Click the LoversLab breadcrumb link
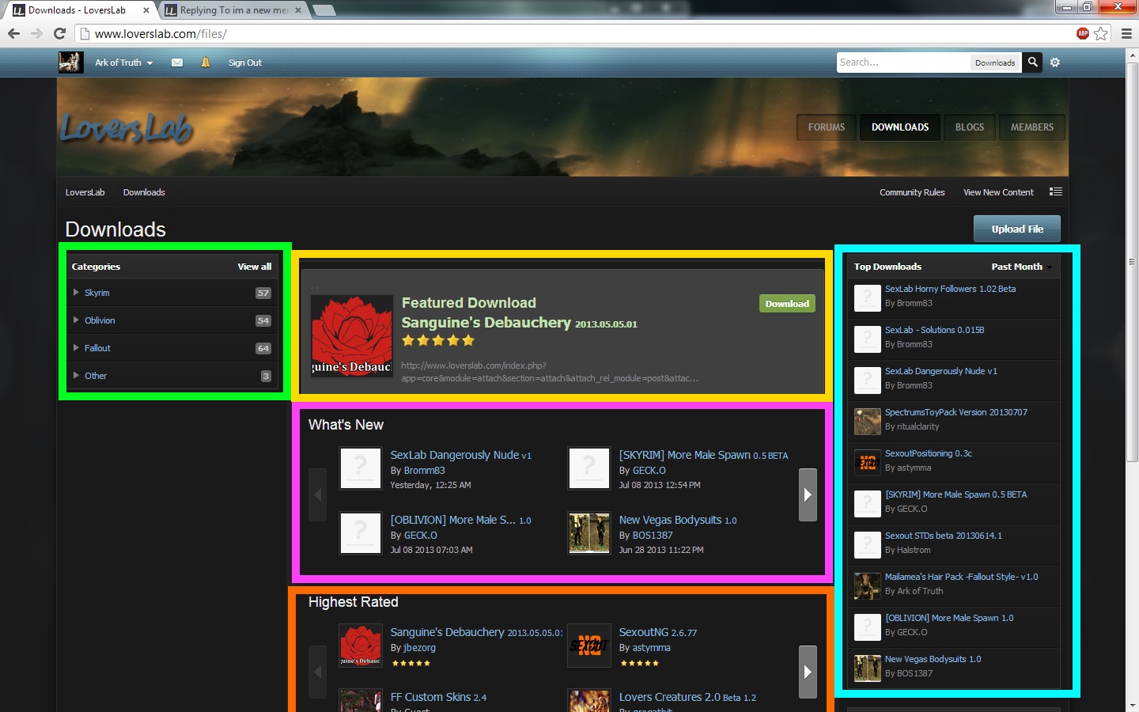1139x712 pixels. pyautogui.click(x=85, y=192)
